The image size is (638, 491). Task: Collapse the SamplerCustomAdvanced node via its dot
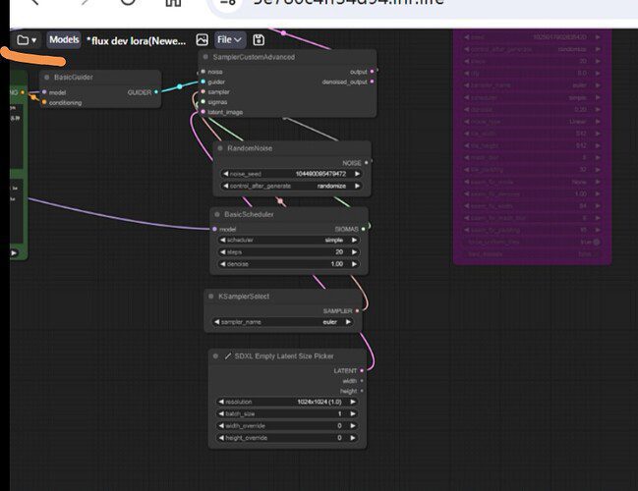pyautogui.click(x=205, y=57)
